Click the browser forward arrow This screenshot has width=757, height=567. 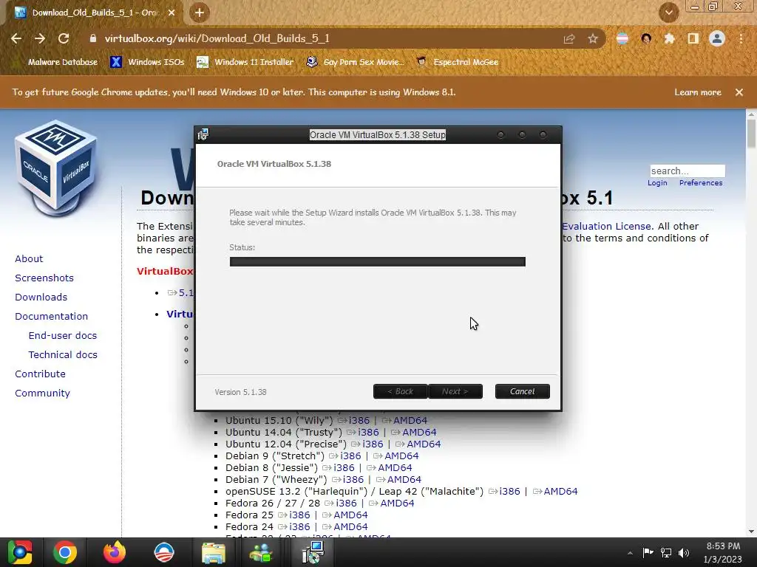[x=40, y=38]
